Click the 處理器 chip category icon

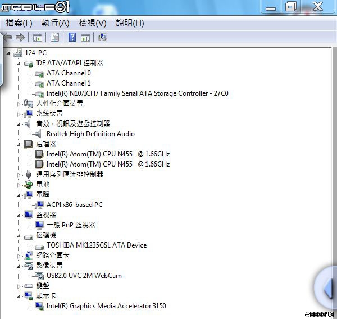(x=29, y=144)
